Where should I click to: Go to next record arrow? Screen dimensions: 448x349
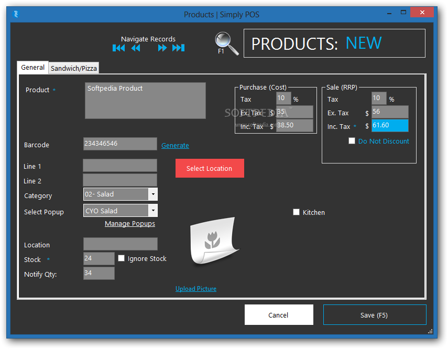pyautogui.click(x=162, y=48)
